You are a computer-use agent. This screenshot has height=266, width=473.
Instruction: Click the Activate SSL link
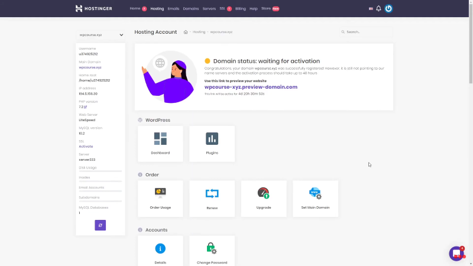[86, 146]
